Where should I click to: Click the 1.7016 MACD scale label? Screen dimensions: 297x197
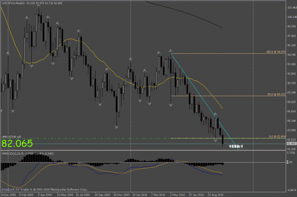click(x=291, y=152)
